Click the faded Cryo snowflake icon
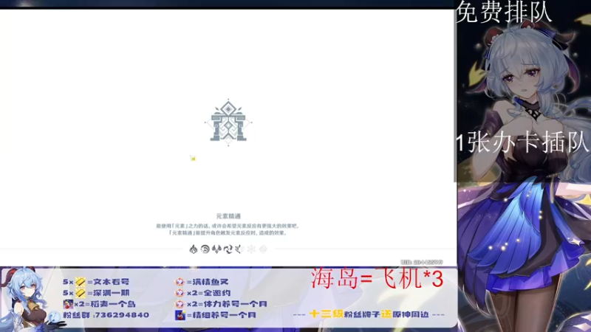The height and width of the screenshot is (332, 591). pyautogui.click(x=251, y=249)
